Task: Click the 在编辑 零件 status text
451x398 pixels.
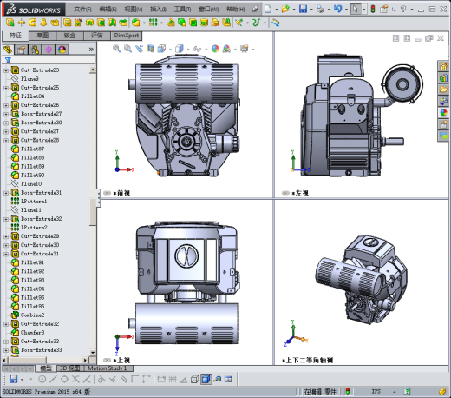Action: (x=320, y=392)
